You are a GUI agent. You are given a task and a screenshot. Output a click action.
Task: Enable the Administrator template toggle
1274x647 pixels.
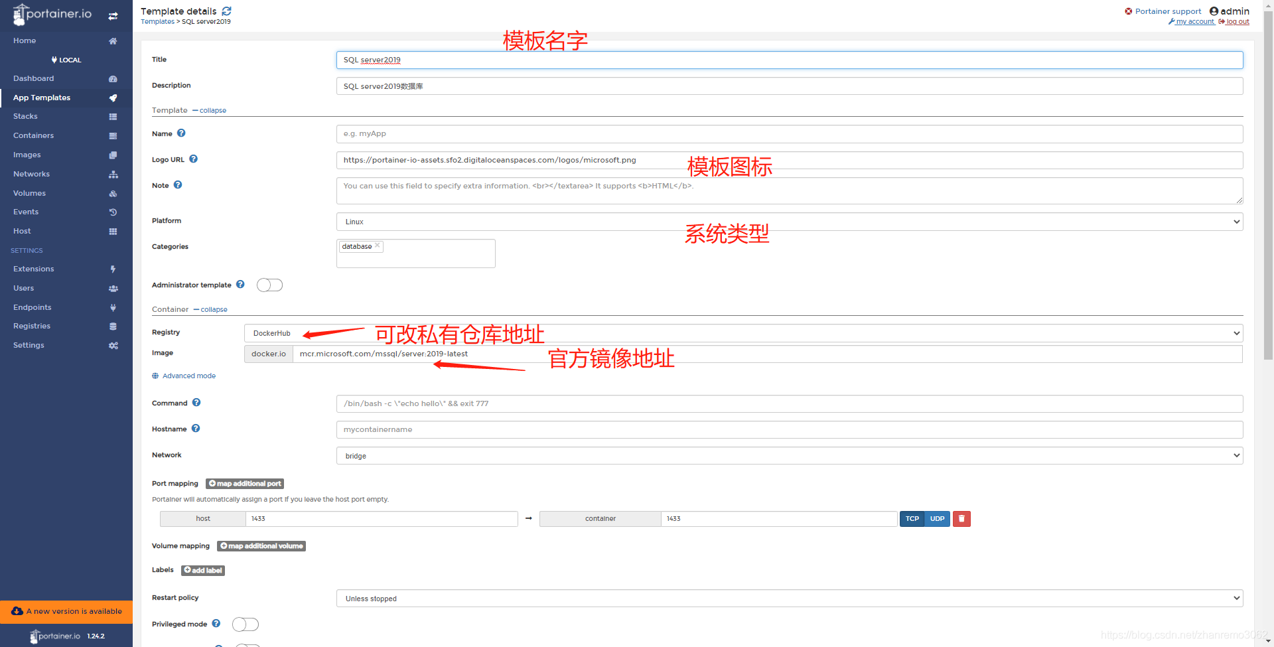pyautogui.click(x=269, y=285)
